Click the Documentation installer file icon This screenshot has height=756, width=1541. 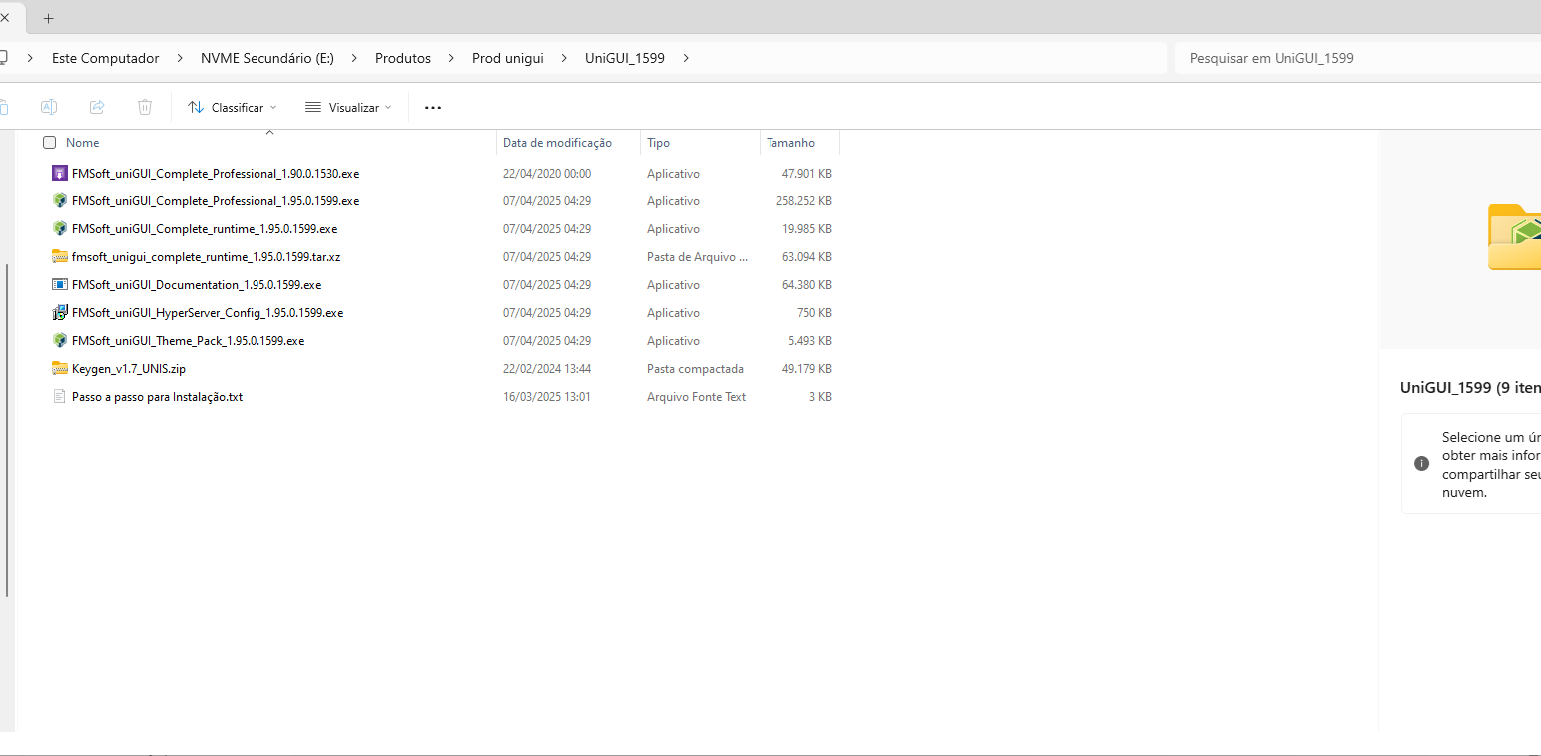[59, 284]
